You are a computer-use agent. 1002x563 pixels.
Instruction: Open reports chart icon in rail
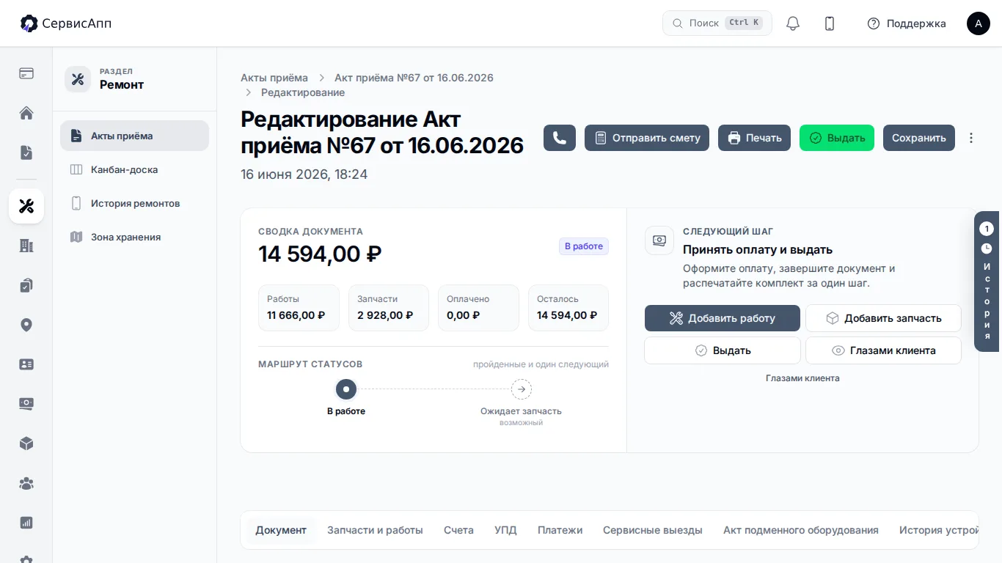[26, 523]
